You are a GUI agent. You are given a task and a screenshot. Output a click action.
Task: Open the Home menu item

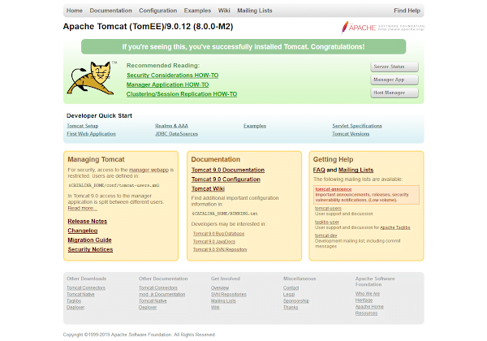[75, 11]
